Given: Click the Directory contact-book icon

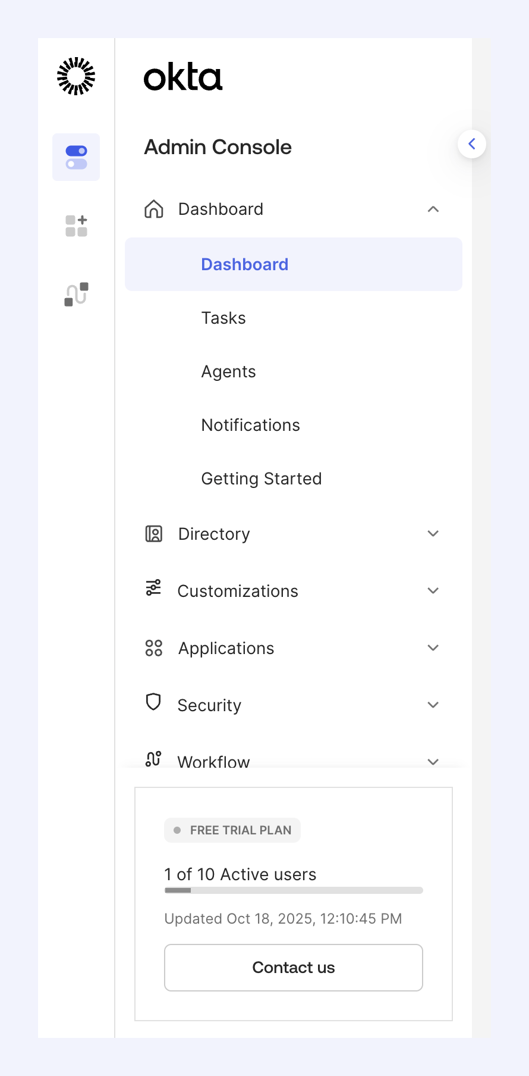Looking at the screenshot, I should (154, 534).
